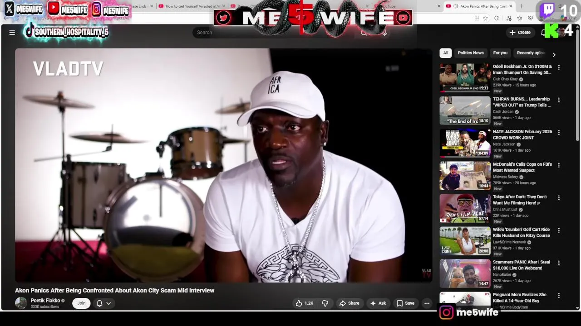This screenshot has height=326, width=581.
Task: Click the 333K subscribers text
Action: (44, 307)
